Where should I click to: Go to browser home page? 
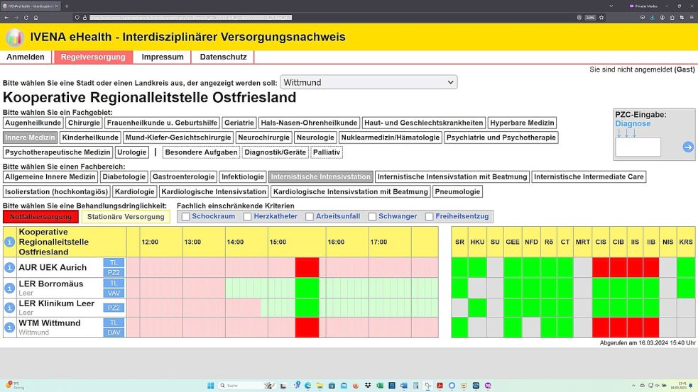tap(36, 17)
